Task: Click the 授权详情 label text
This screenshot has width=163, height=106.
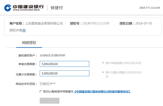Action: click(x=15, y=31)
